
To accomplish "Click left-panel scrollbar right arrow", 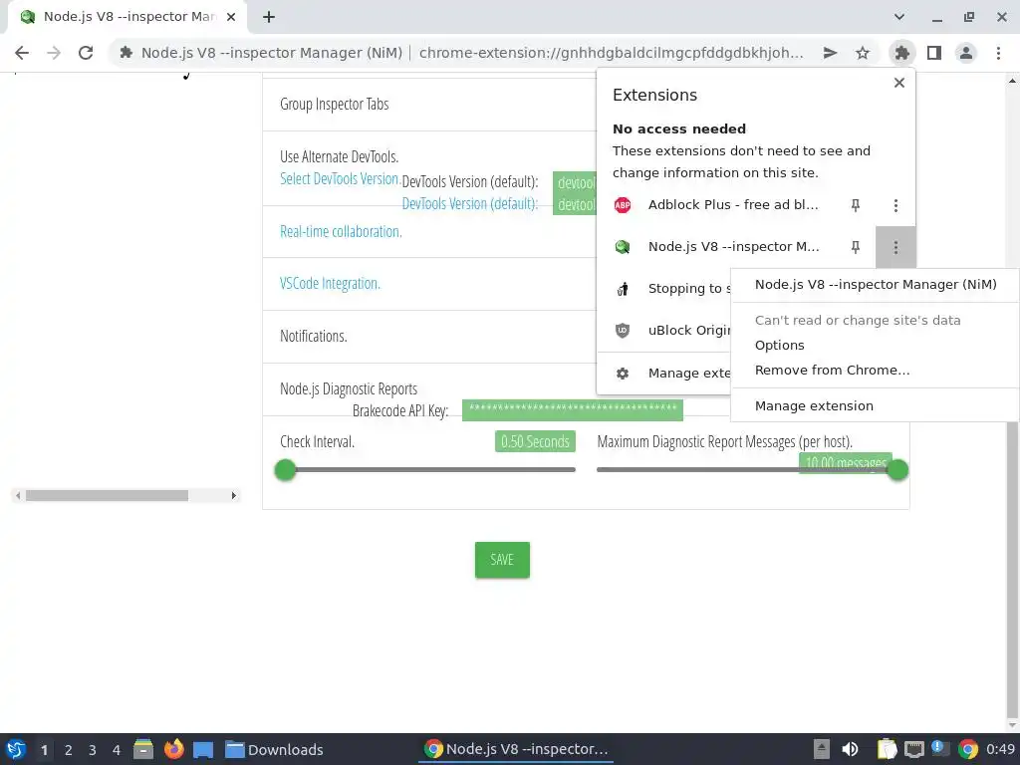I will click(233, 496).
